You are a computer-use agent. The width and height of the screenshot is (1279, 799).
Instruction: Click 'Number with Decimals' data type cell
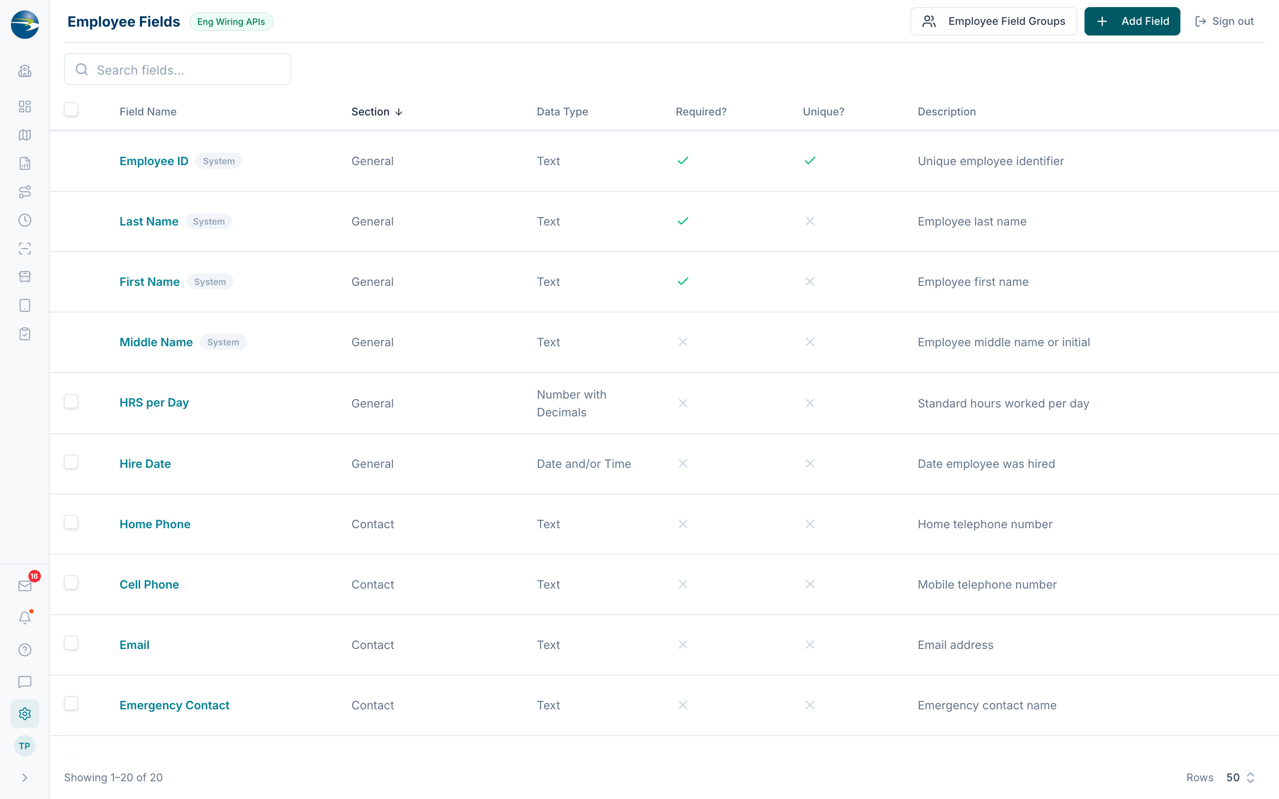571,403
